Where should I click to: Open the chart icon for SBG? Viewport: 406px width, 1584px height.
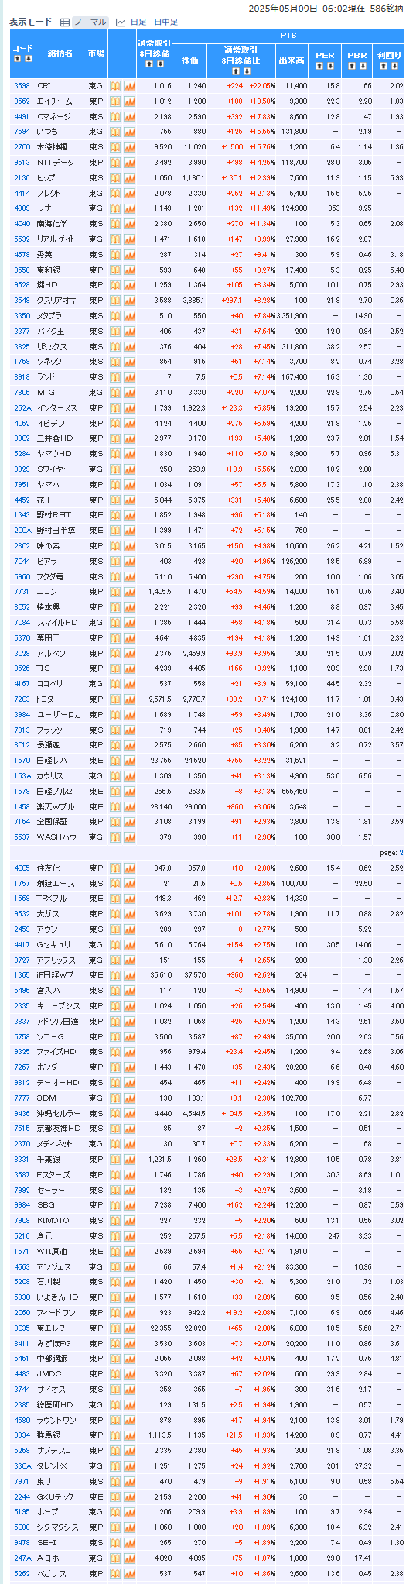point(129,1204)
